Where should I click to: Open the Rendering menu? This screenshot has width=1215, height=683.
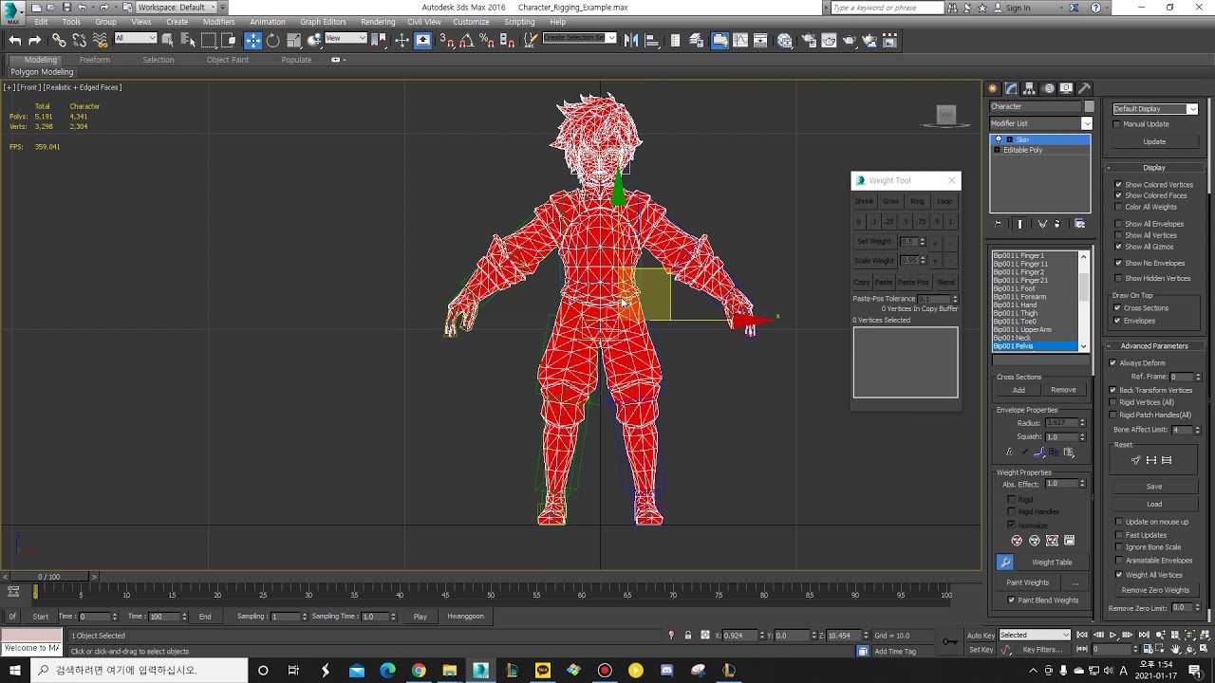coord(378,22)
